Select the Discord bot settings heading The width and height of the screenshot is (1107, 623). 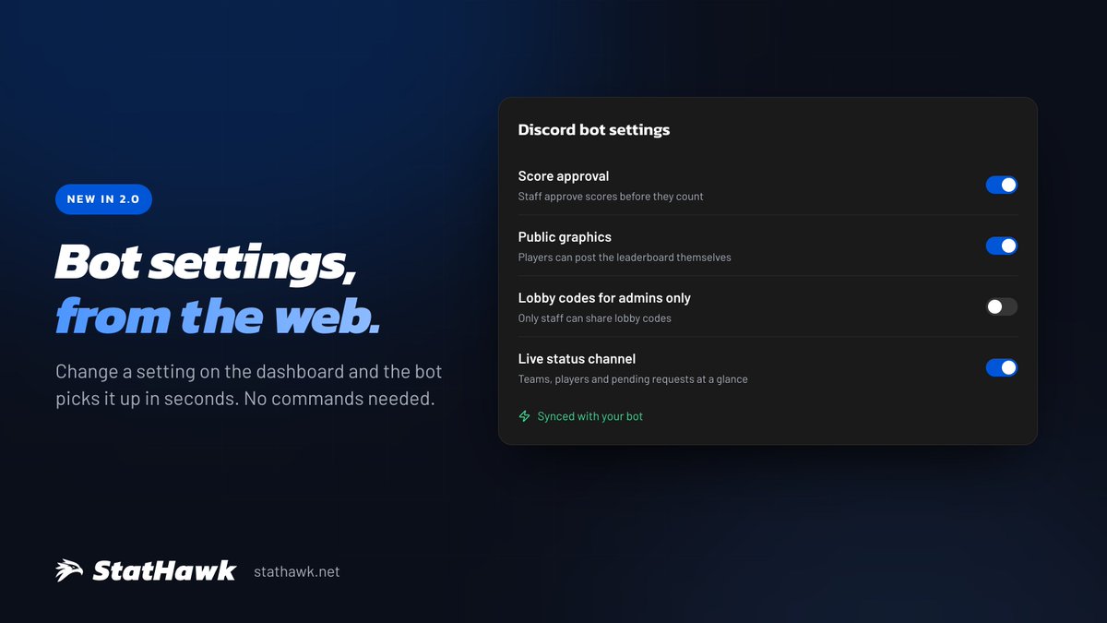pos(594,130)
